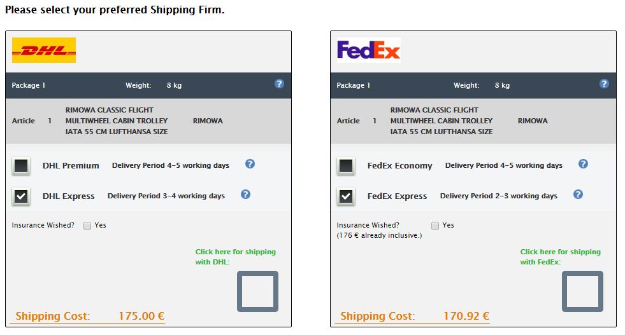
Task: Open help icon in DHL Package 1 header
Action: [x=280, y=84]
